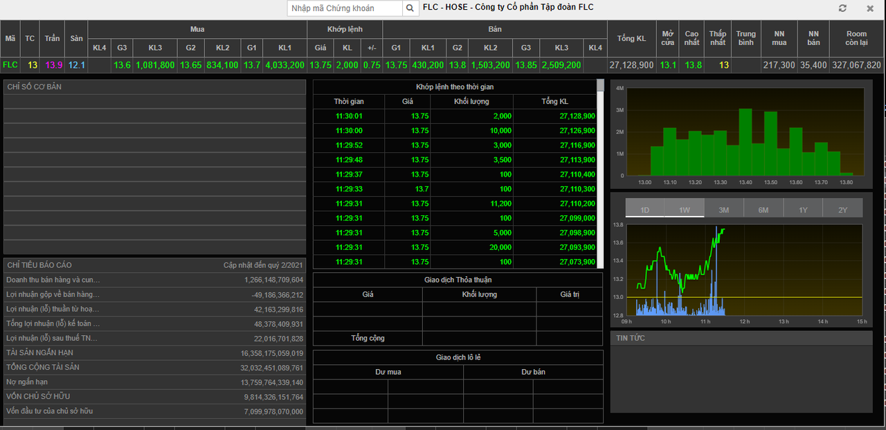
Task: Click revenue value 1,266,148,709,604
Action: [x=273, y=280]
